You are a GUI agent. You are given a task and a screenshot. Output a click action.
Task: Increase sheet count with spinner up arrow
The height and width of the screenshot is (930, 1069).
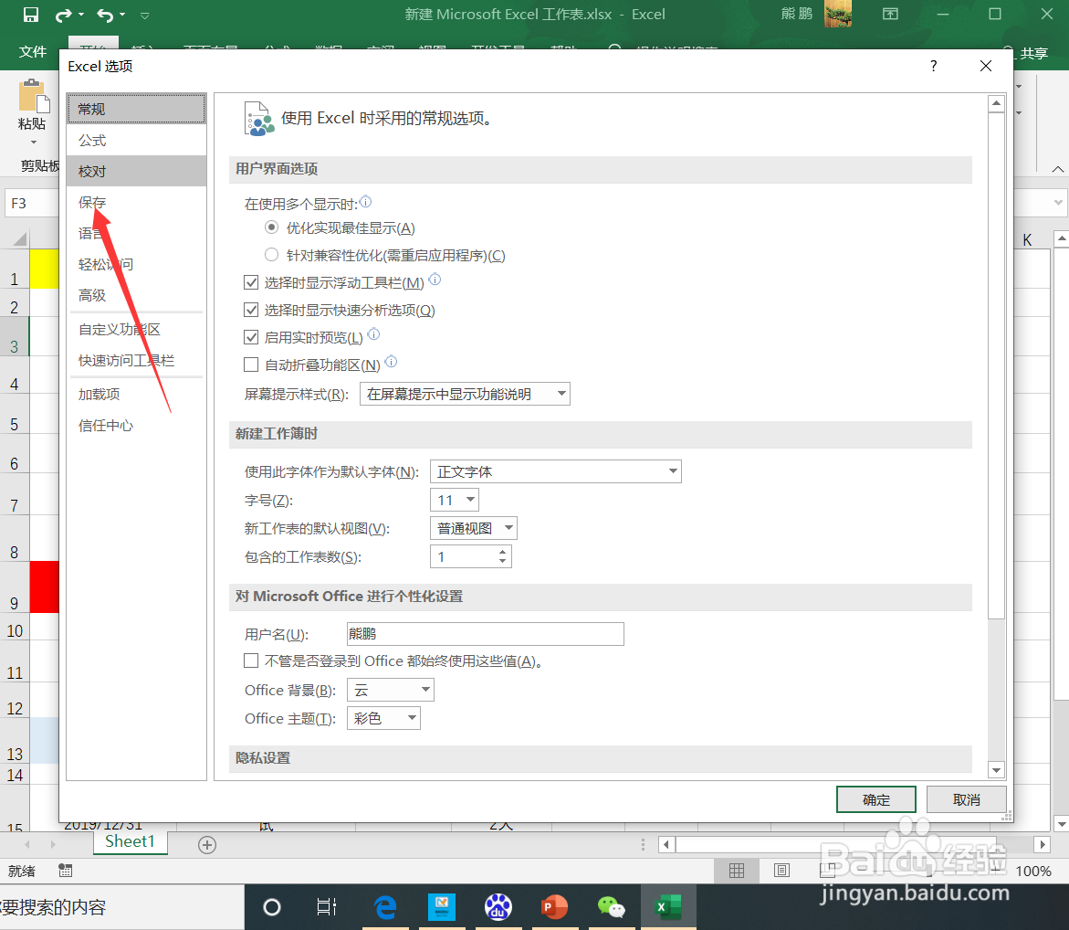point(502,551)
